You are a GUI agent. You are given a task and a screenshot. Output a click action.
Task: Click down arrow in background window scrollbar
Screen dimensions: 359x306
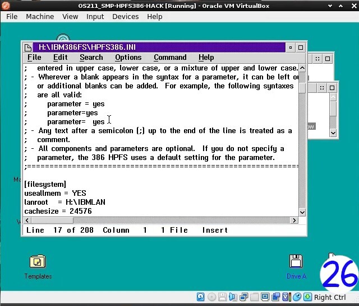tap(333, 133)
